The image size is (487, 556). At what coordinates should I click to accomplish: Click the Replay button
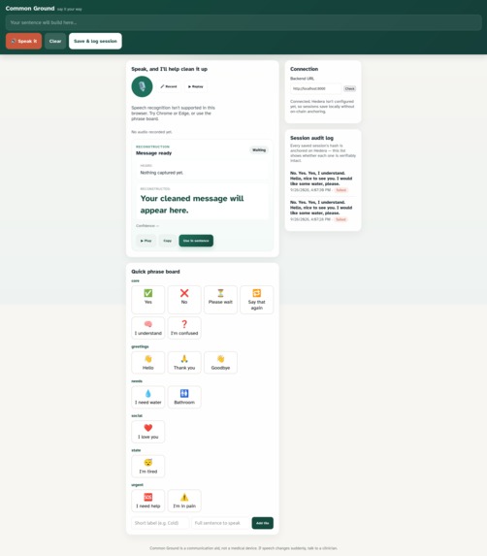196,86
